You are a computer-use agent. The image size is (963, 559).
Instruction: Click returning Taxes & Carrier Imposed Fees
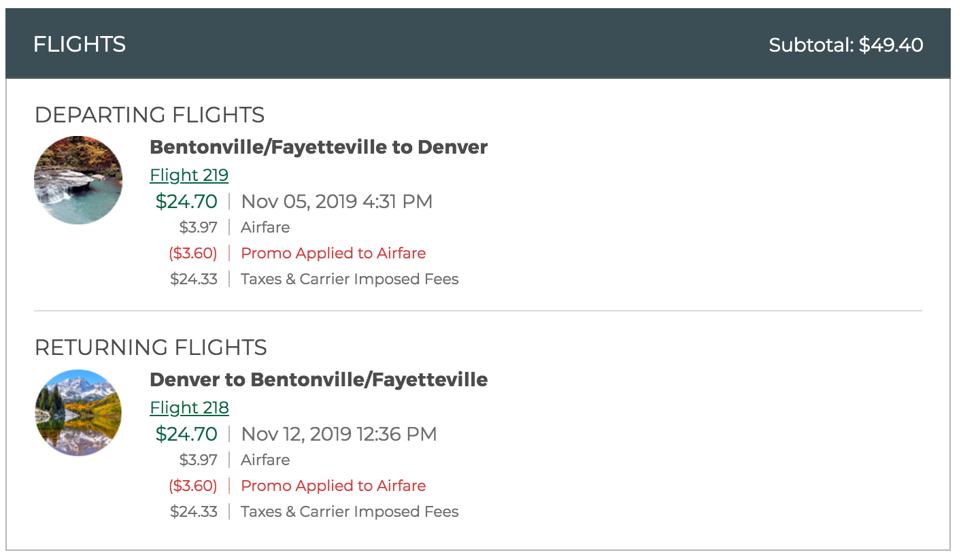[350, 511]
